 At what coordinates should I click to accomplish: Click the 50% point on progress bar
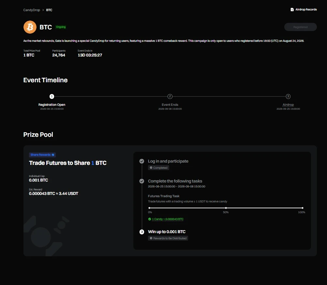point(226,208)
